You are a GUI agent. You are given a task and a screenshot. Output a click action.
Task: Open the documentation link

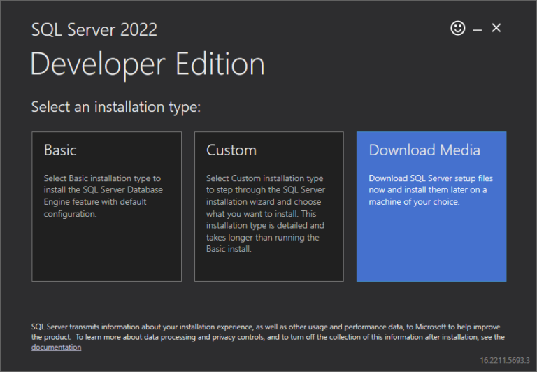[56, 347]
